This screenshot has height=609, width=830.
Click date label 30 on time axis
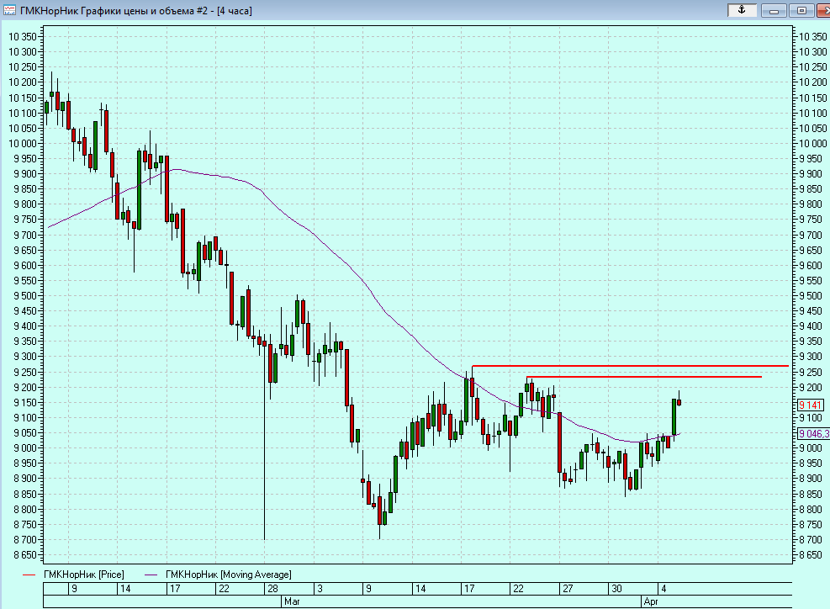(616, 588)
